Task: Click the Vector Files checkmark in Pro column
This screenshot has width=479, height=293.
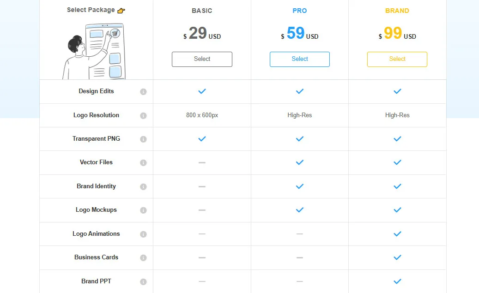Action: [299, 162]
